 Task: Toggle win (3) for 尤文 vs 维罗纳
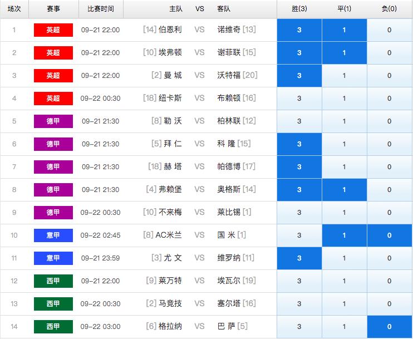pos(299,258)
